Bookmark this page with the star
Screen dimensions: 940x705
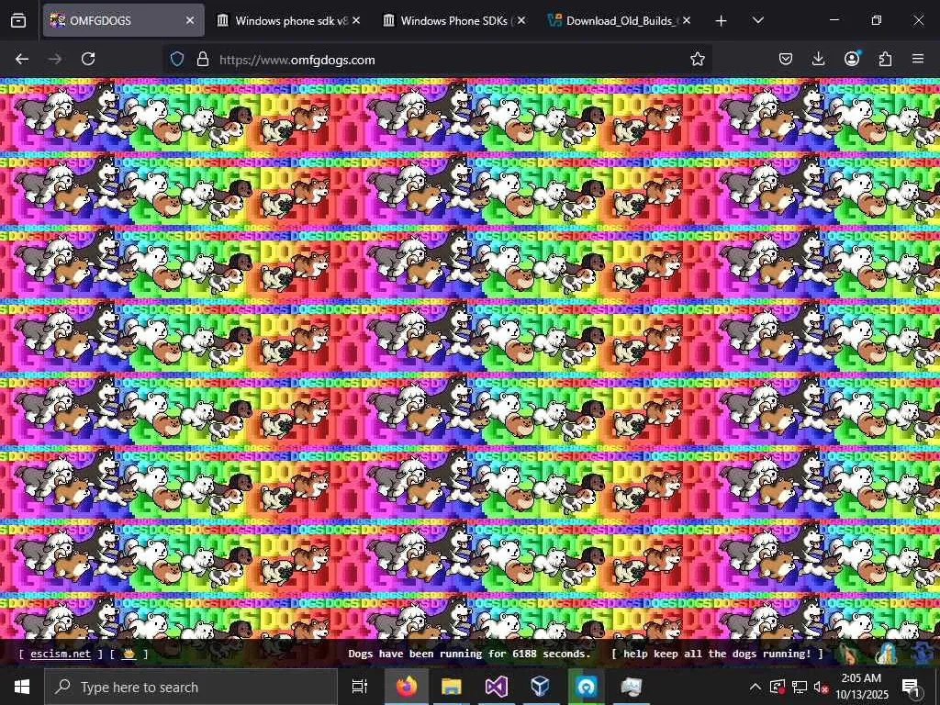pyautogui.click(x=698, y=59)
